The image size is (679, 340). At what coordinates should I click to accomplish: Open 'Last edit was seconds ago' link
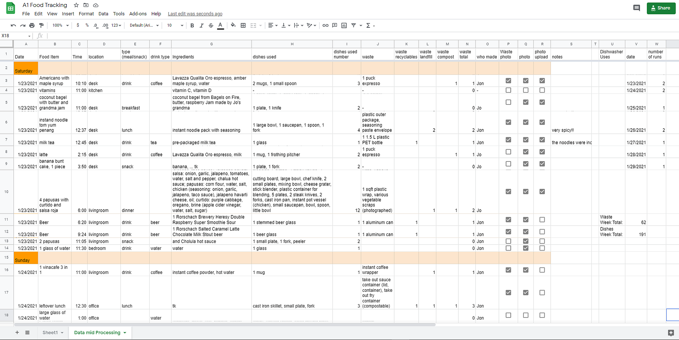pos(195,14)
